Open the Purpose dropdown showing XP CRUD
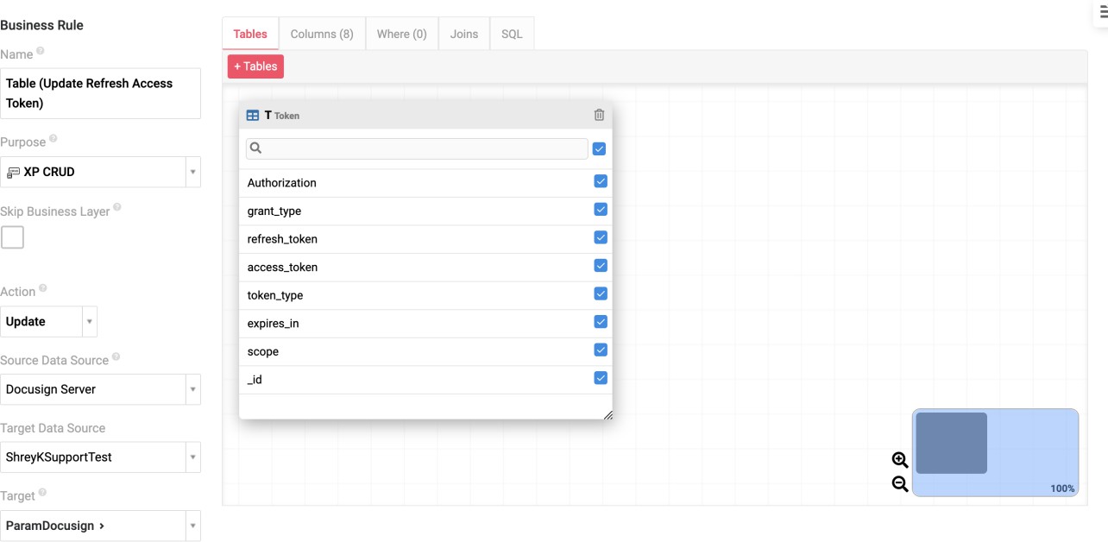This screenshot has height=542, width=1108. click(100, 172)
